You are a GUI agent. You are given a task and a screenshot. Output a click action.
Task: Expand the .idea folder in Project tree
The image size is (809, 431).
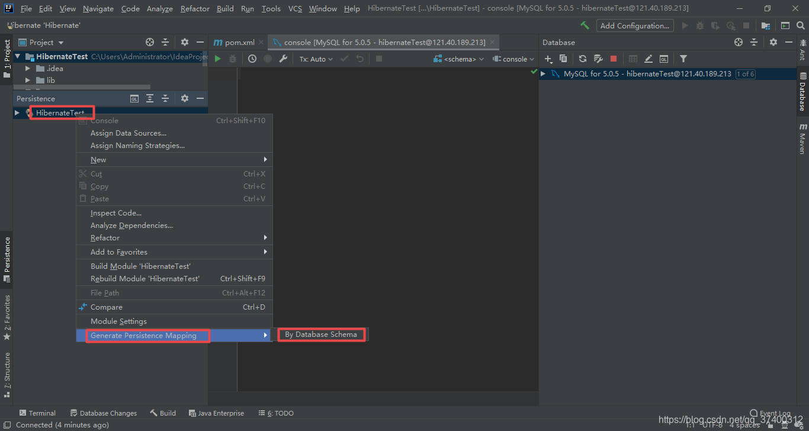27,68
